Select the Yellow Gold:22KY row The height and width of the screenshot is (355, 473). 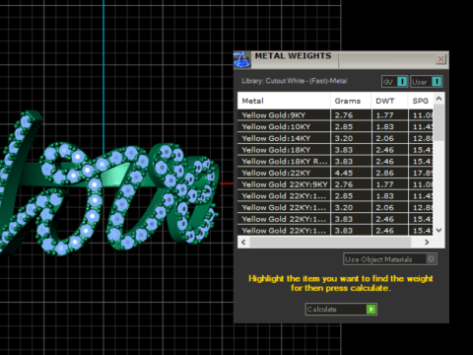[x=335, y=173]
